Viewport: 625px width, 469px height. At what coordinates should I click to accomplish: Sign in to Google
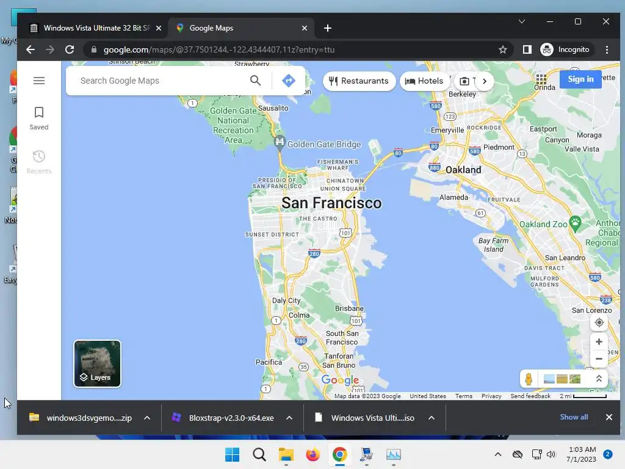pos(580,79)
